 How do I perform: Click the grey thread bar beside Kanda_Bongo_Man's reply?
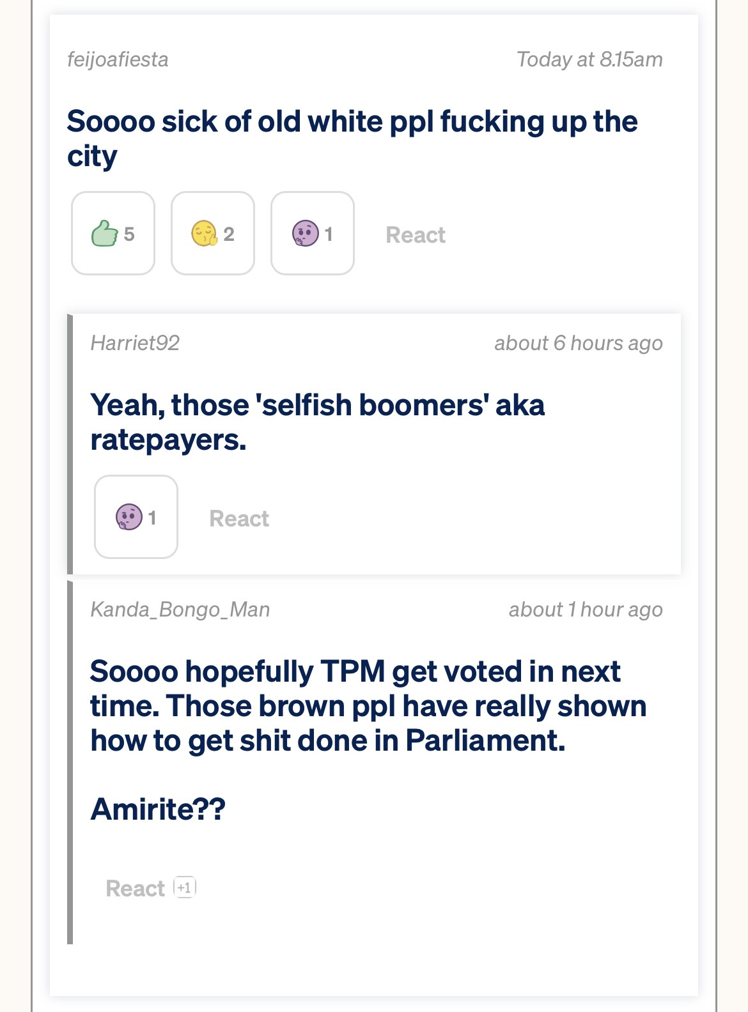pos(70,762)
